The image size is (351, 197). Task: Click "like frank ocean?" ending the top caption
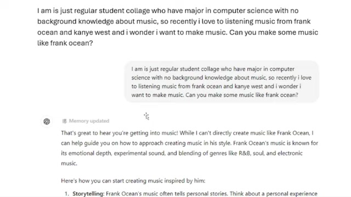[x=65, y=43]
